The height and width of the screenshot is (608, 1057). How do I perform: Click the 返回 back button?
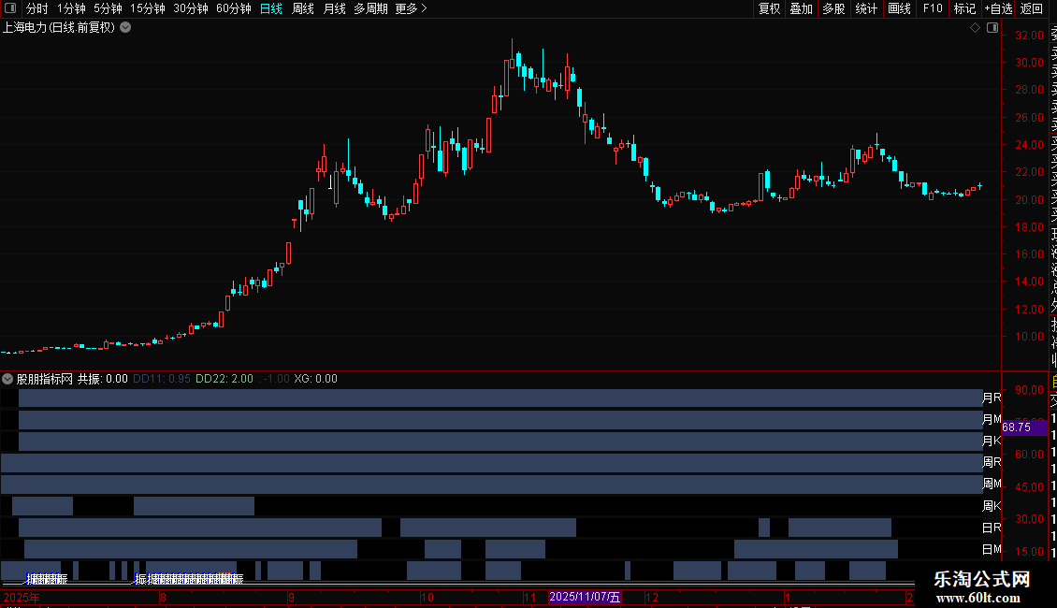pyautogui.click(x=1032, y=8)
